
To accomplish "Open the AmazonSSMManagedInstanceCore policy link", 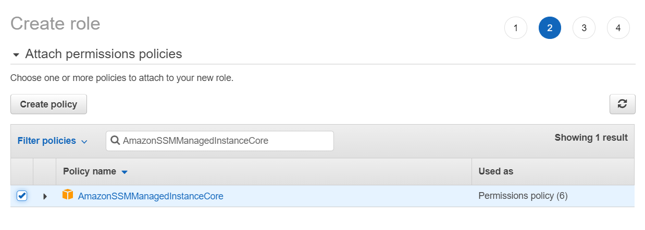I will pos(151,196).
